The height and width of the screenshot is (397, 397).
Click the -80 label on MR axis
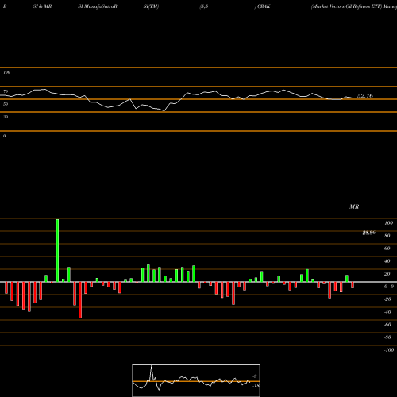(387, 337)
